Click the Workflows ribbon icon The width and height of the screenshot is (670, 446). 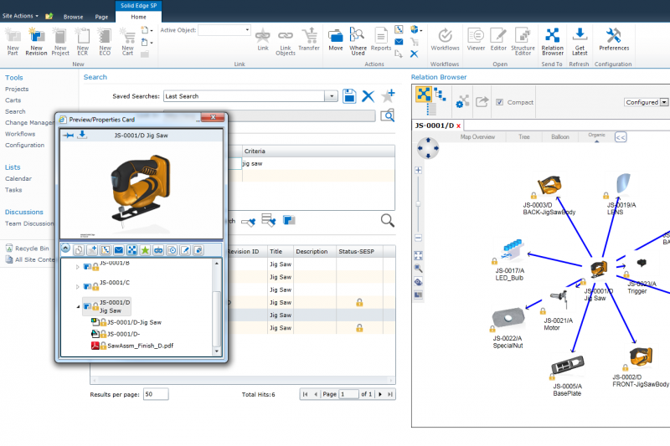445,39
